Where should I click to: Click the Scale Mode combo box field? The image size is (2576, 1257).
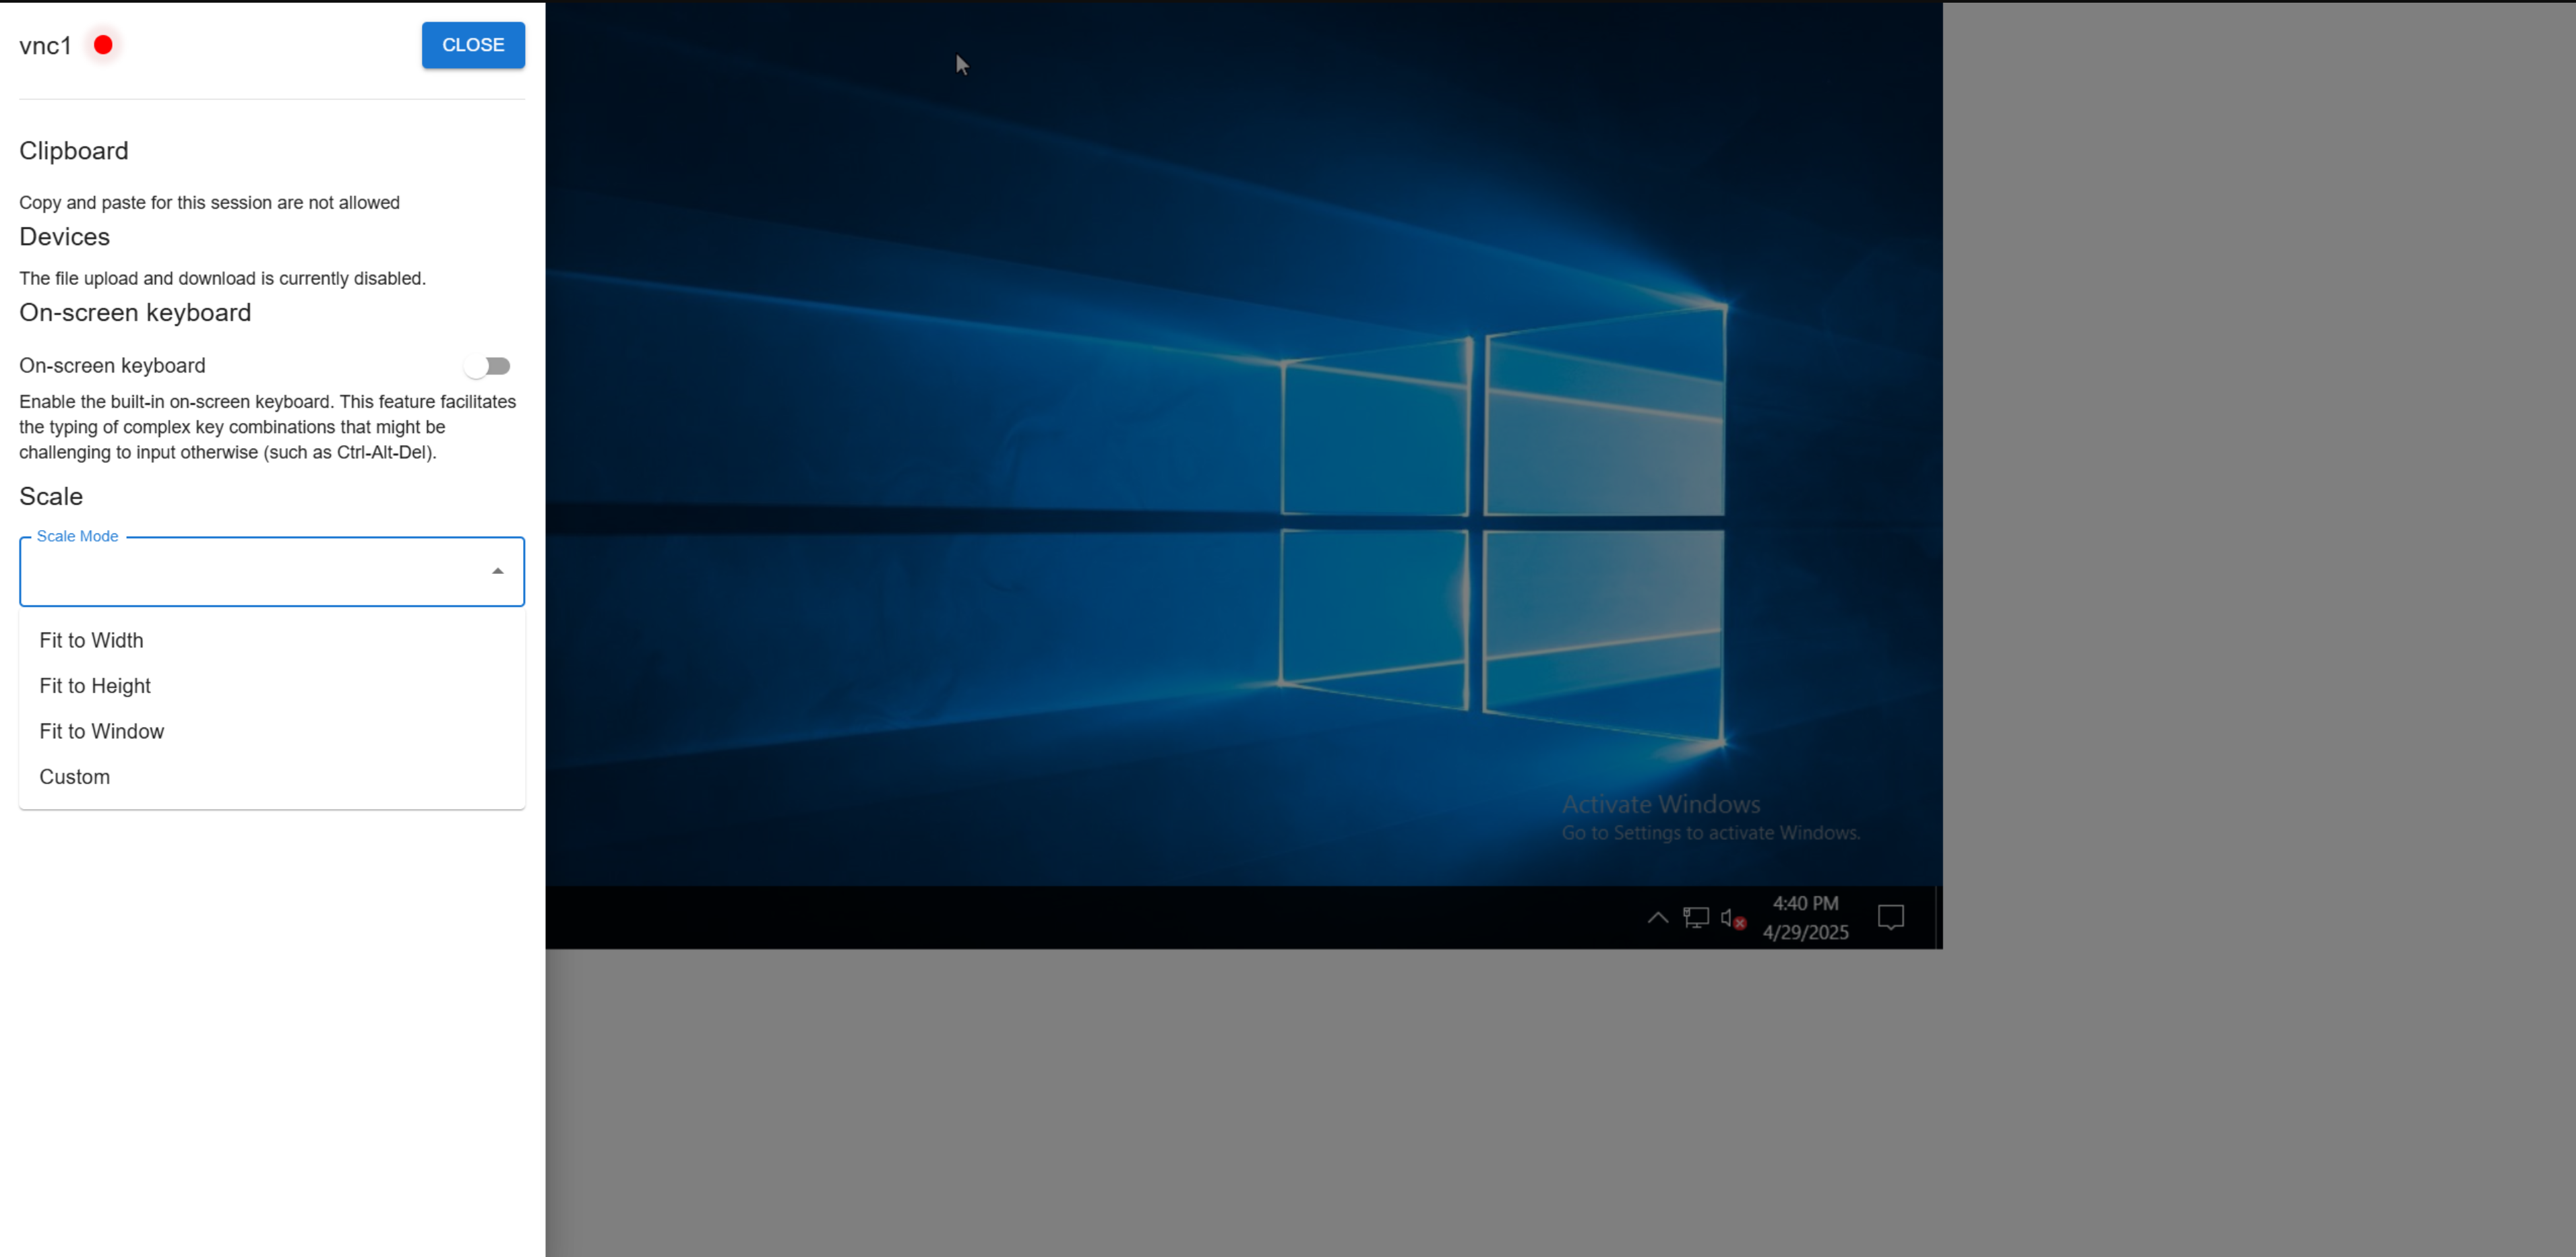point(272,571)
